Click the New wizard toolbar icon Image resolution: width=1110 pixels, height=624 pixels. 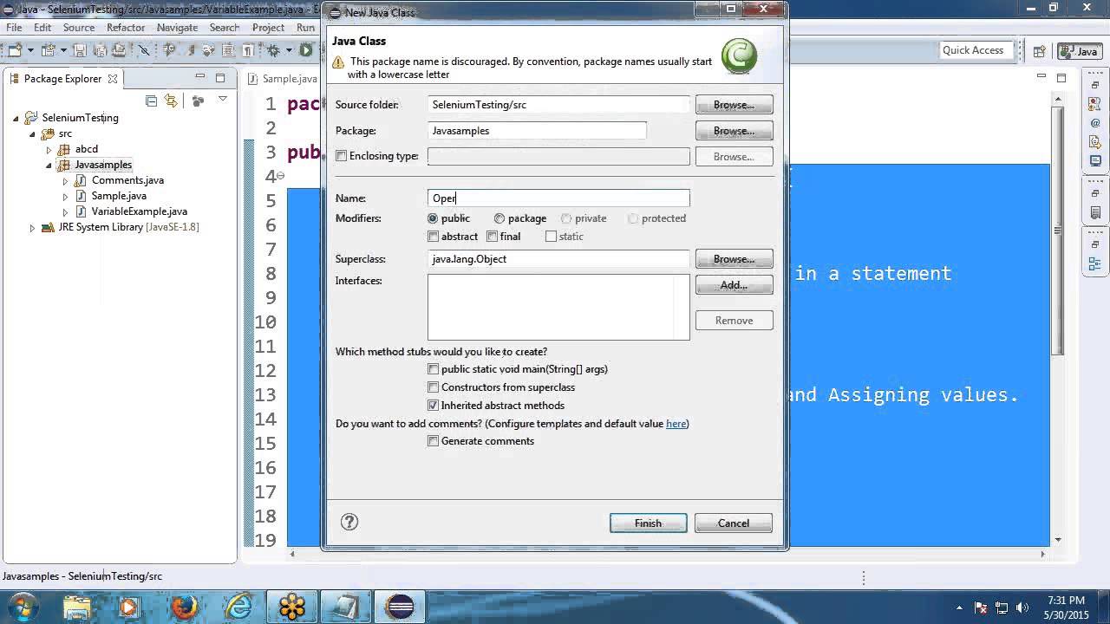[15, 50]
